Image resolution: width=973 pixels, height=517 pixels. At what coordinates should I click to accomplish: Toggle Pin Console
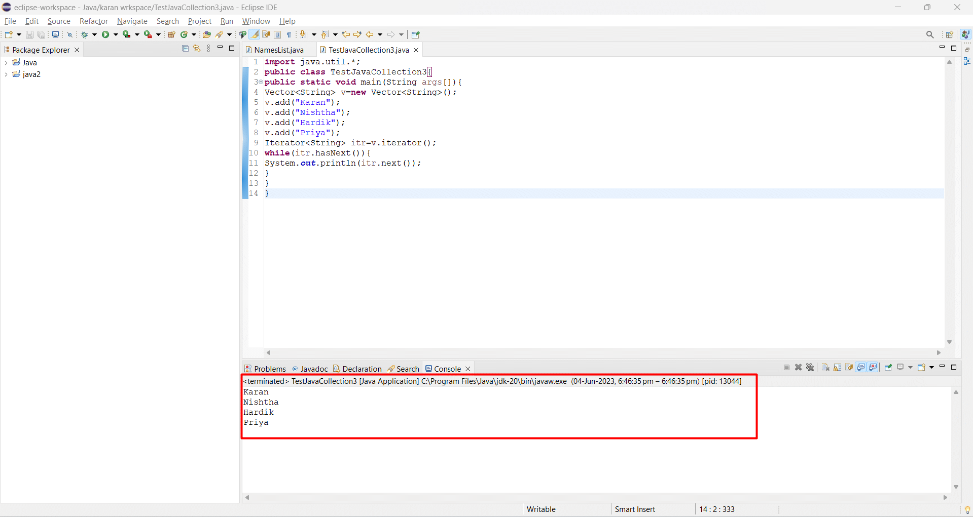pyautogui.click(x=888, y=367)
